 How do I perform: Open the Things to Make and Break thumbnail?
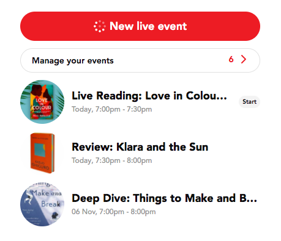coord(42,204)
